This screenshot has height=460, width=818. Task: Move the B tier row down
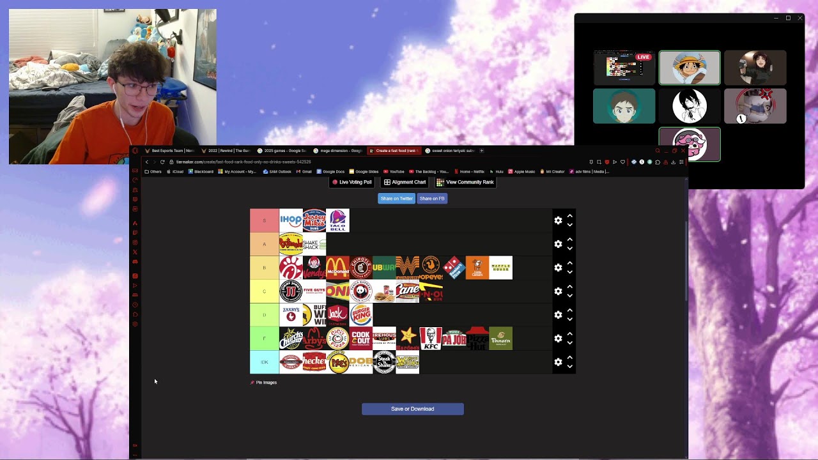click(x=569, y=272)
